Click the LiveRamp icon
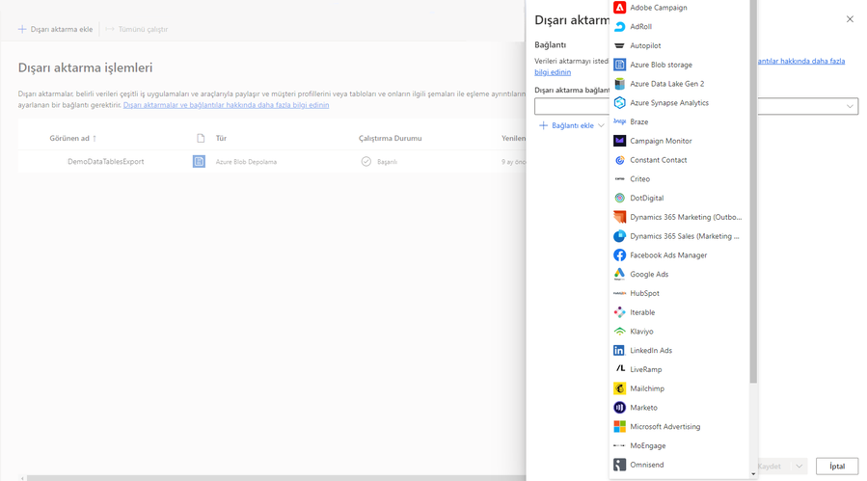 click(619, 369)
